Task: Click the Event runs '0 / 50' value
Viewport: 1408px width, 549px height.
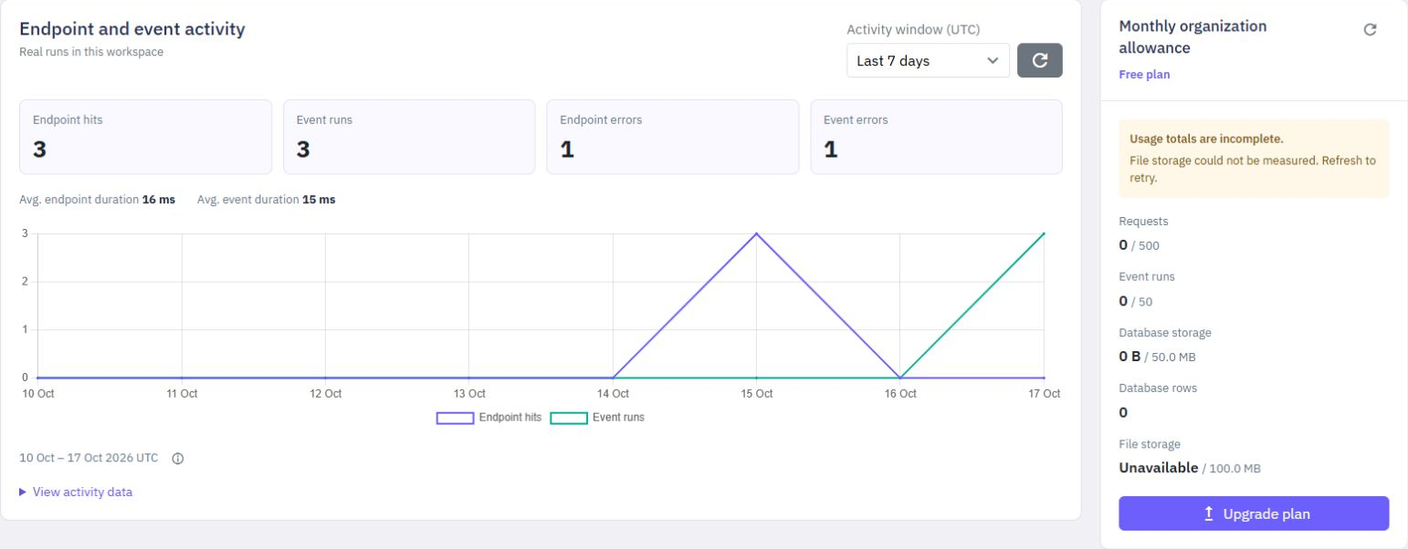Action: [x=1135, y=300]
